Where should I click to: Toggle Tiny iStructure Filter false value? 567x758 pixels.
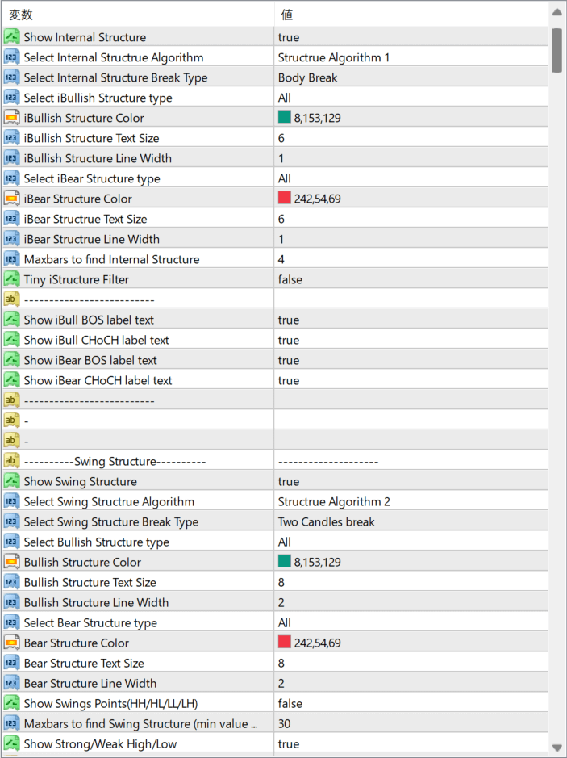click(x=411, y=279)
